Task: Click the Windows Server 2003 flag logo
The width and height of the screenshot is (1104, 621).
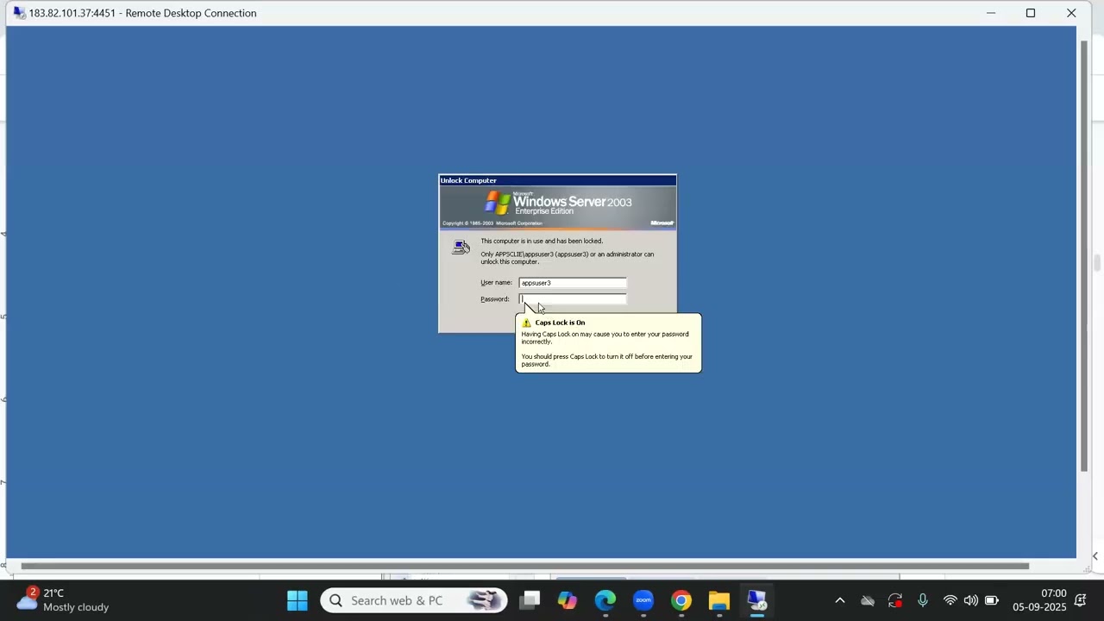Action: point(498,204)
